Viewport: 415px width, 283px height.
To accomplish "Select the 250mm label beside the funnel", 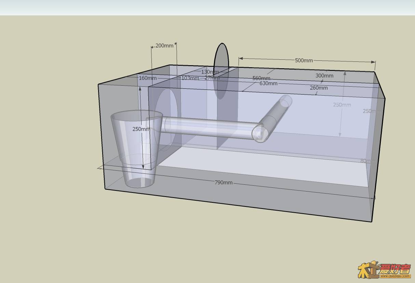I will 141,129.
